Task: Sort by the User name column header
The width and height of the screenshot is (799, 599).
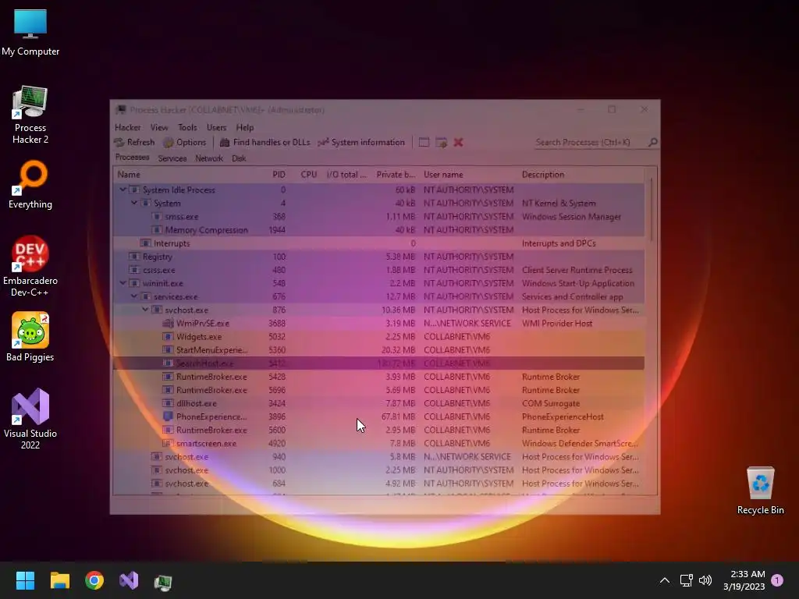Action: coord(469,175)
